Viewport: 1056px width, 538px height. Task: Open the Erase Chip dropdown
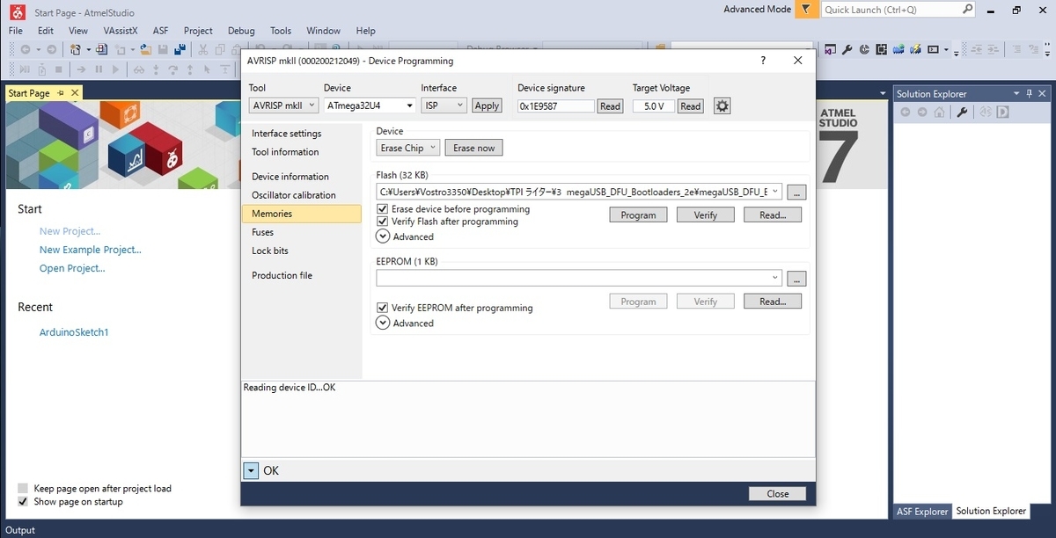click(x=407, y=148)
